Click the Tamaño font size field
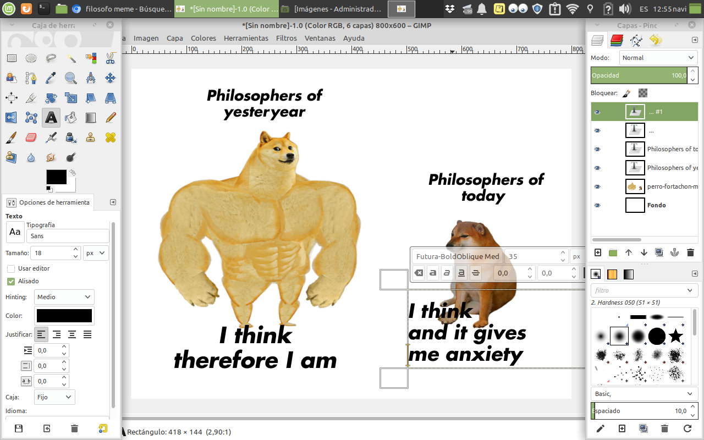704x440 pixels. (x=52, y=253)
